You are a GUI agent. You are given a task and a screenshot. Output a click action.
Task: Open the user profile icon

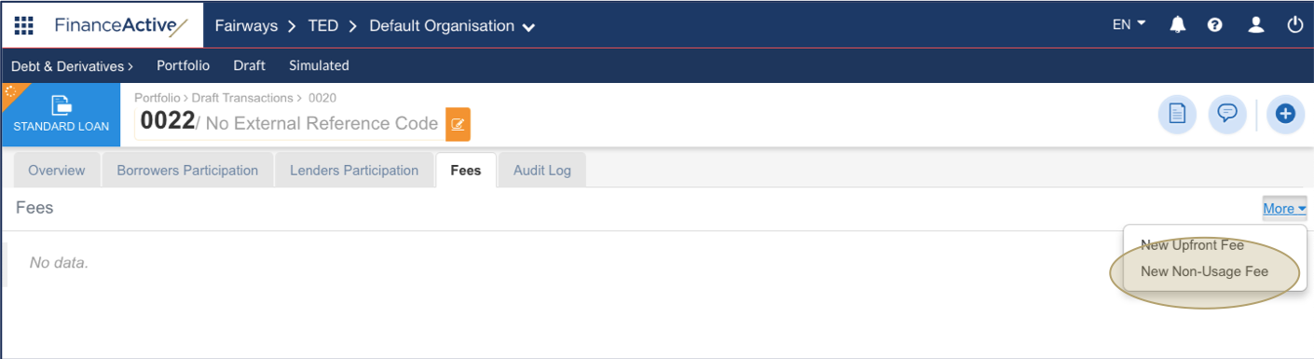click(x=1255, y=25)
